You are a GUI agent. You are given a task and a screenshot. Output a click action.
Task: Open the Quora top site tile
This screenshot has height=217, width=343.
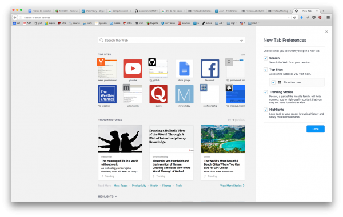tap(158, 94)
